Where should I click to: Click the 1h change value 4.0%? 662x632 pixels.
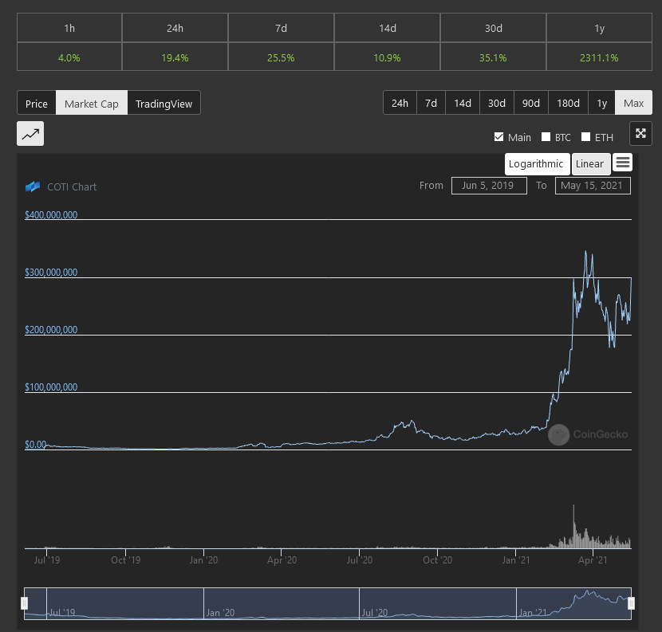(x=69, y=58)
